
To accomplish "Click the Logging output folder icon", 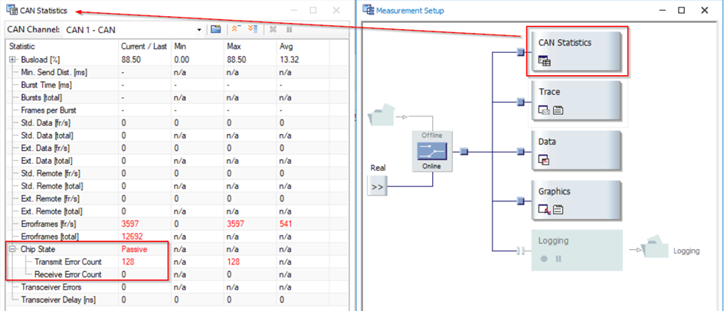I will [x=658, y=249].
